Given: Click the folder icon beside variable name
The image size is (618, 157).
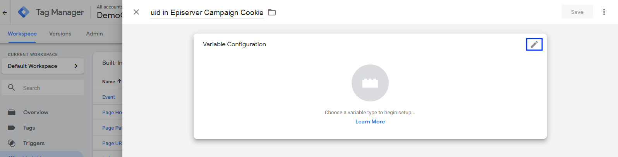Looking at the screenshot, I should tap(272, 12).
